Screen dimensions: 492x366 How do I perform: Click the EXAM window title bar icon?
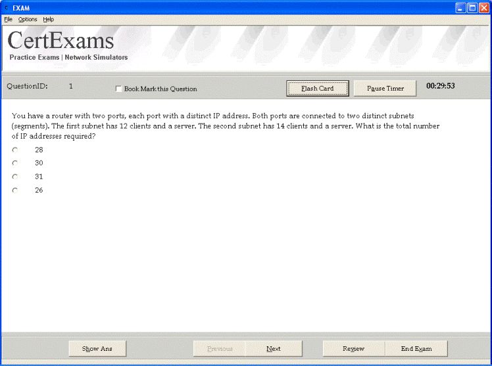click(x=7, y=7)
